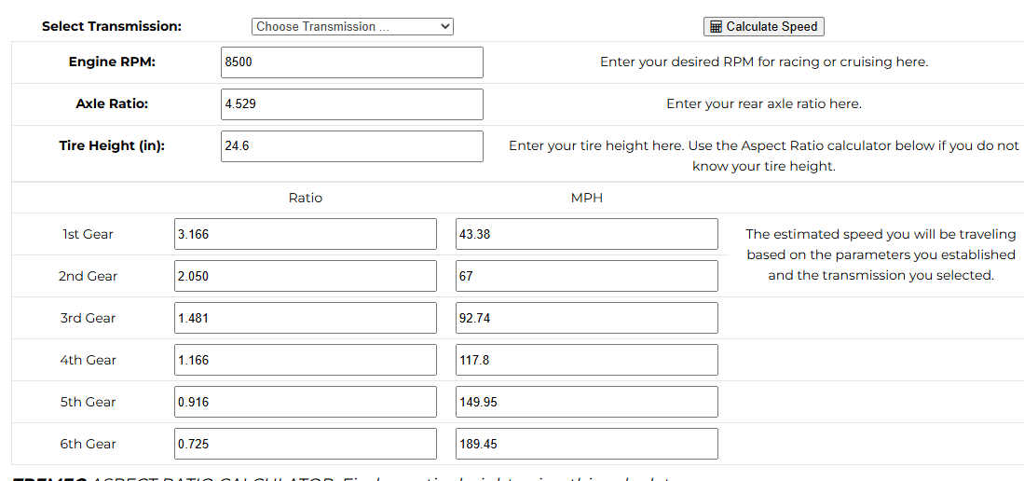
Task: Click the 5th Gear MPH field
Action: pos(586,403)
